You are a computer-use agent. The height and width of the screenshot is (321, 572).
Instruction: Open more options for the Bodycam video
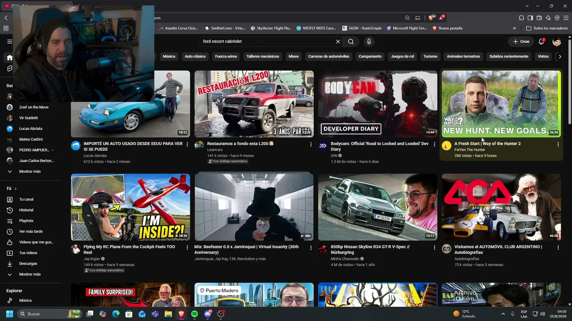(x=434, y=144)
